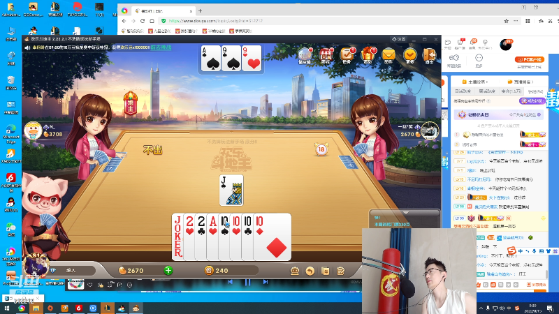Select the 2 of clubs card

point(201,237)
